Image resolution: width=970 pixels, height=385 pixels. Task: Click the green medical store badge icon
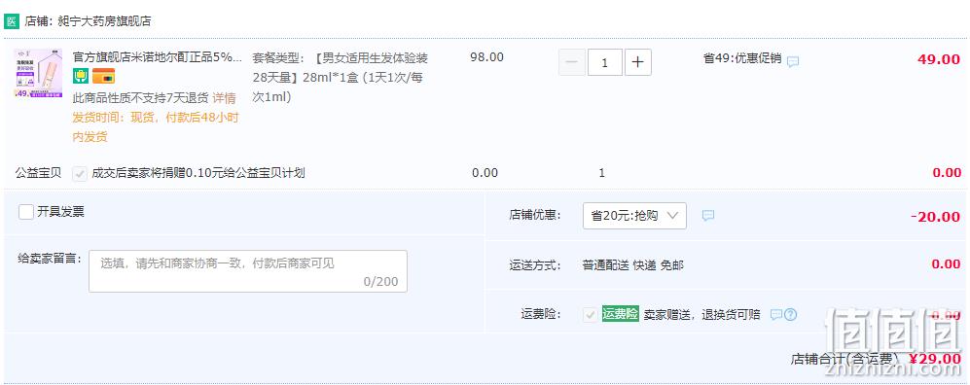coord(12,21)
